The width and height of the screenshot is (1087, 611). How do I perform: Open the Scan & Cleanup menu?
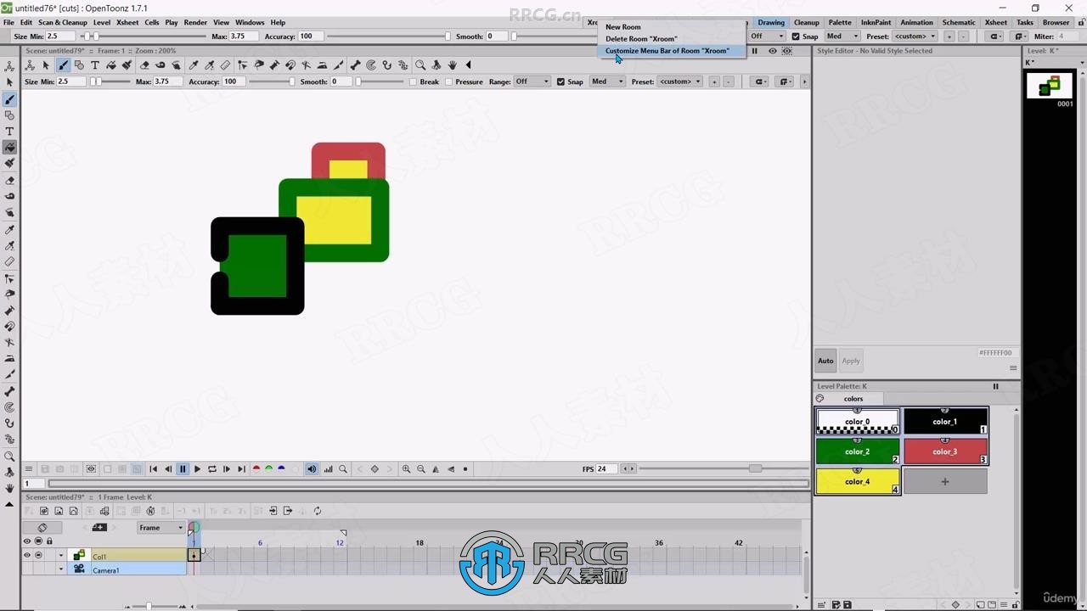coord(63,22)
